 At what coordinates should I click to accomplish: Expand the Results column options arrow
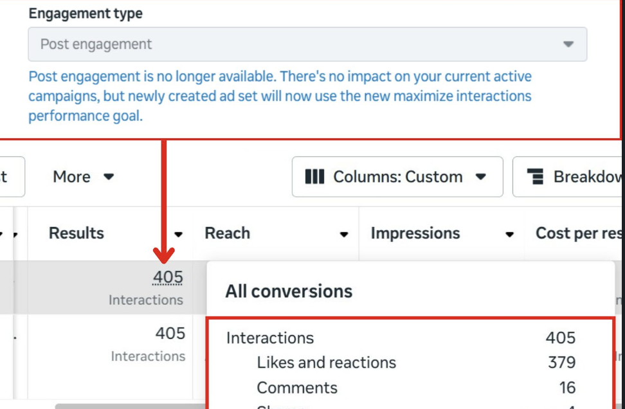[179, 234]
